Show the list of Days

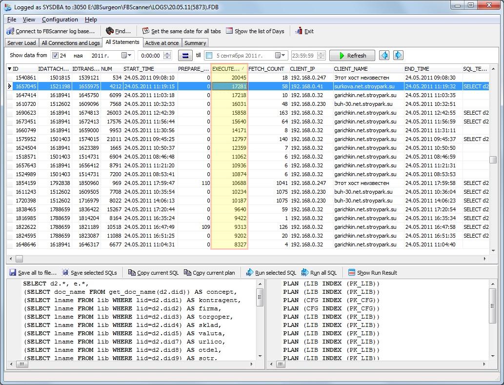tap(255, 31)
